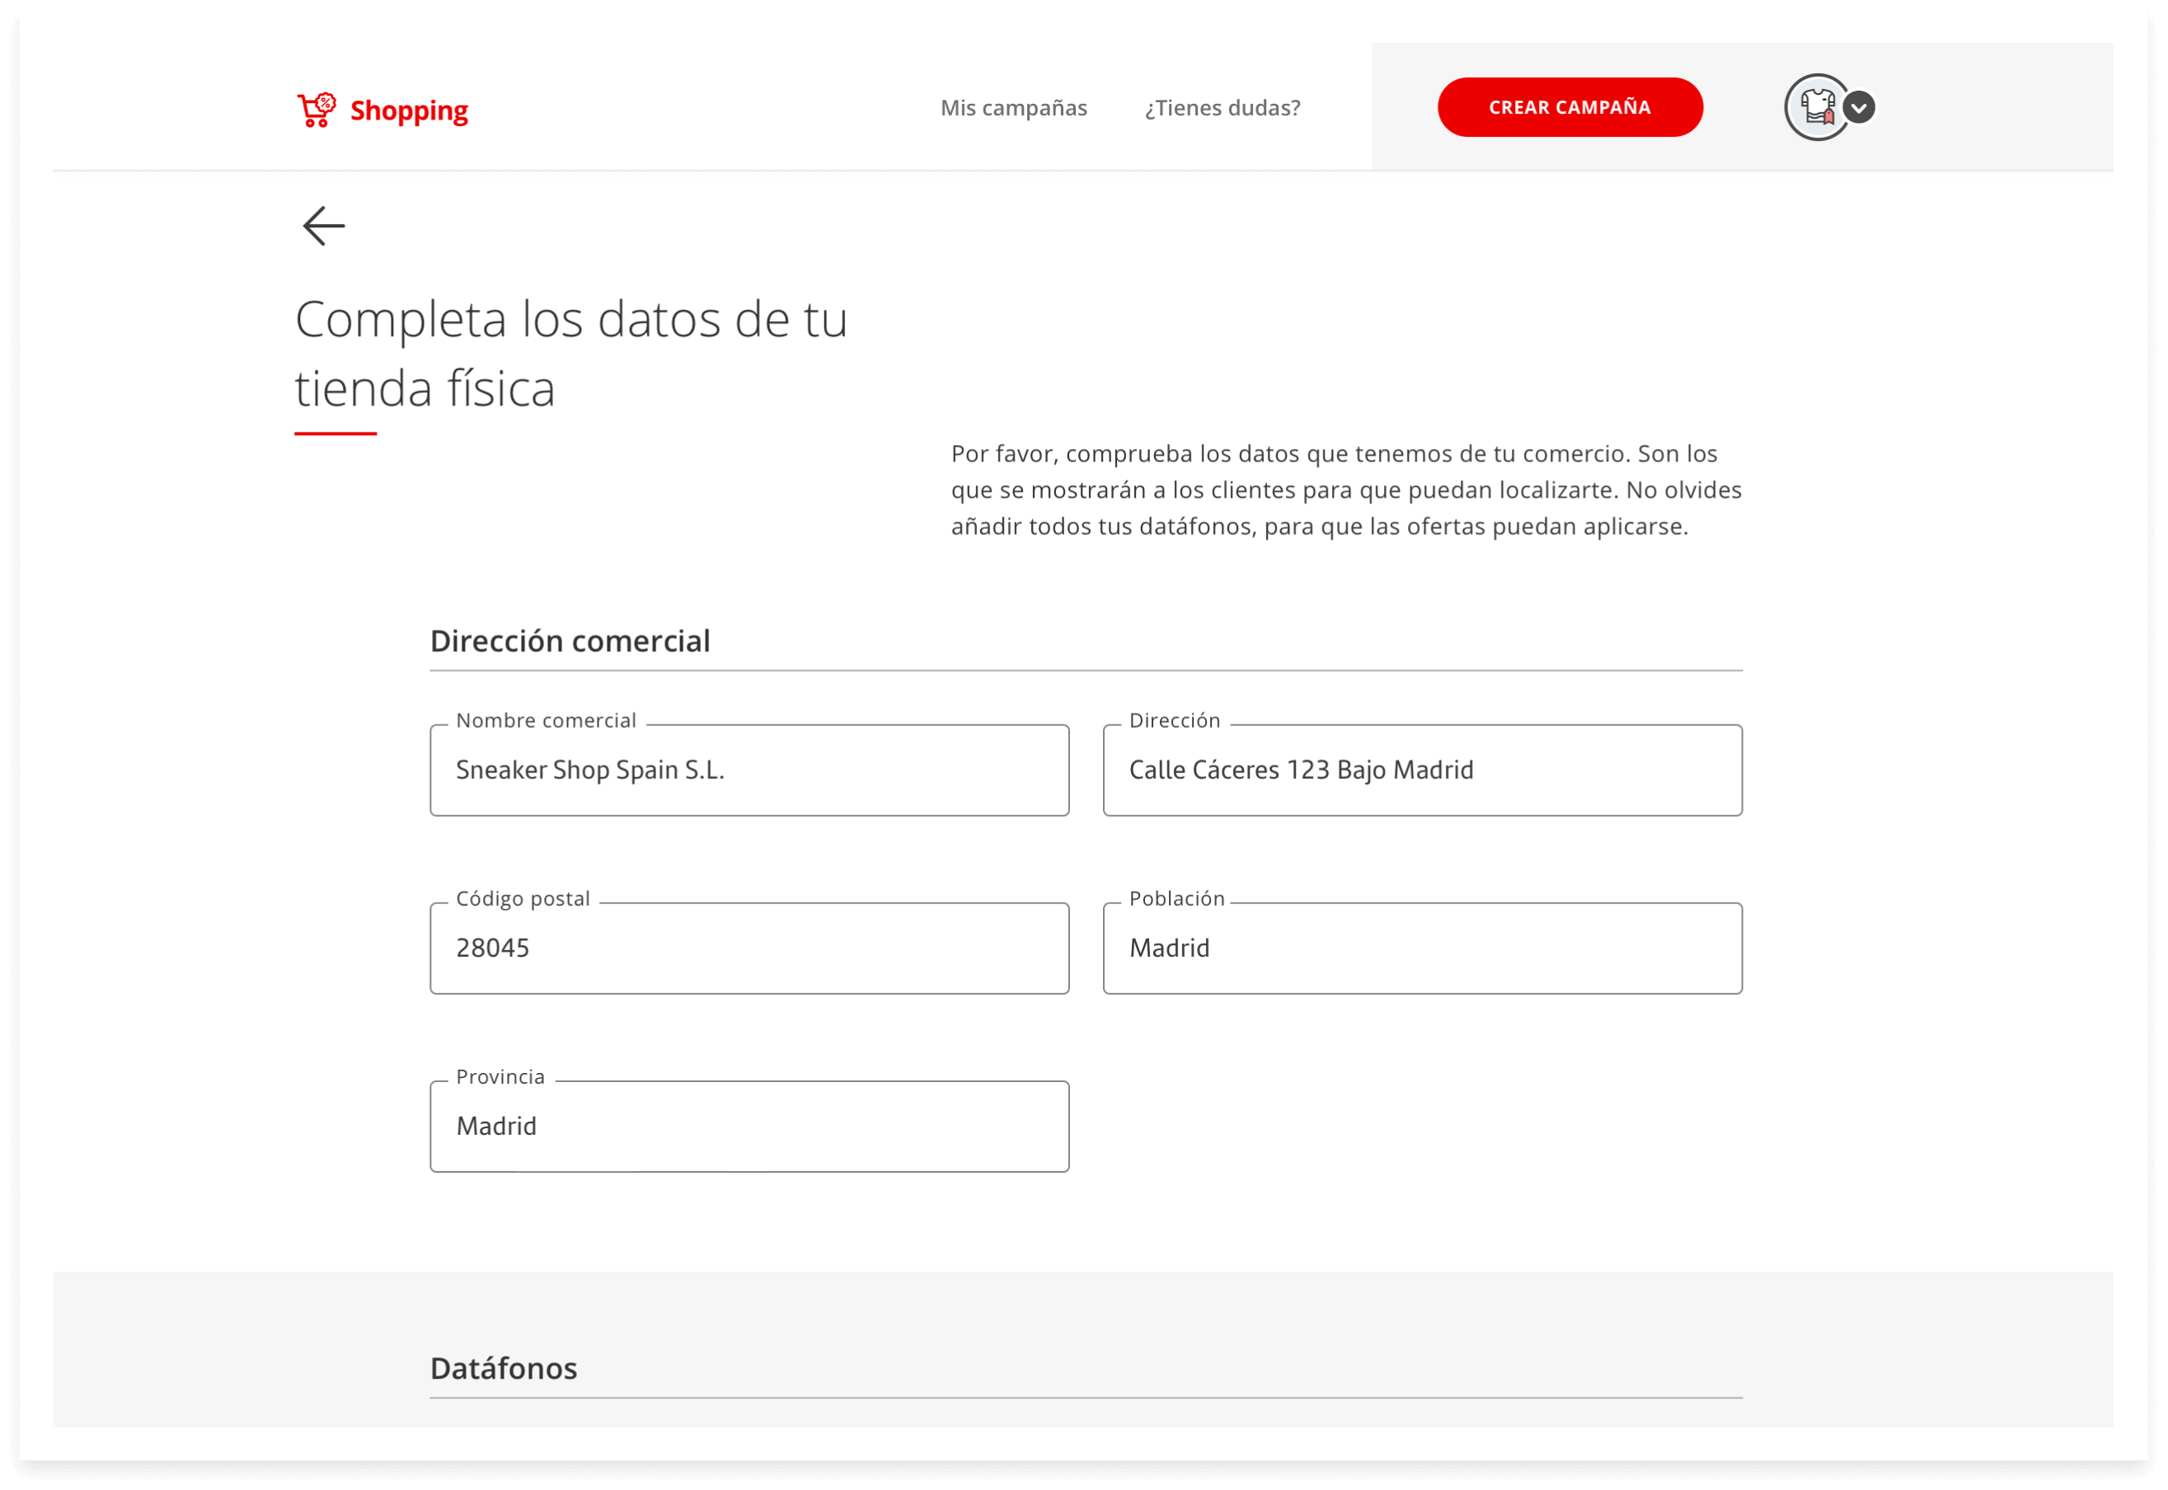
Task: Click the Provincia input field
Action: pyautogui.click(x=748, y=1126)
